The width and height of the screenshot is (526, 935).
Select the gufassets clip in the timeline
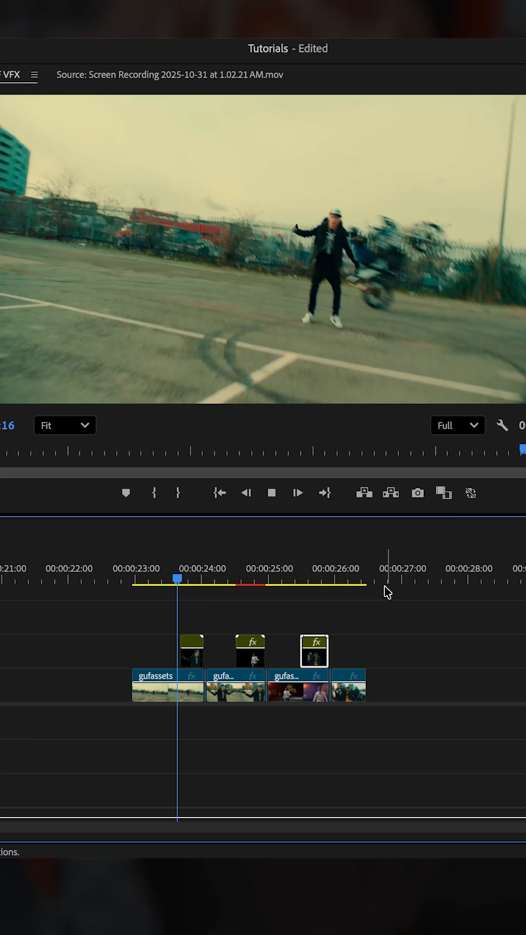click(168, 685)
